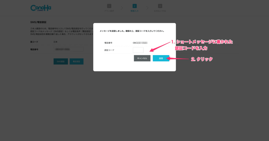Click the 電話認証 button in the background page

click(76, 61)
